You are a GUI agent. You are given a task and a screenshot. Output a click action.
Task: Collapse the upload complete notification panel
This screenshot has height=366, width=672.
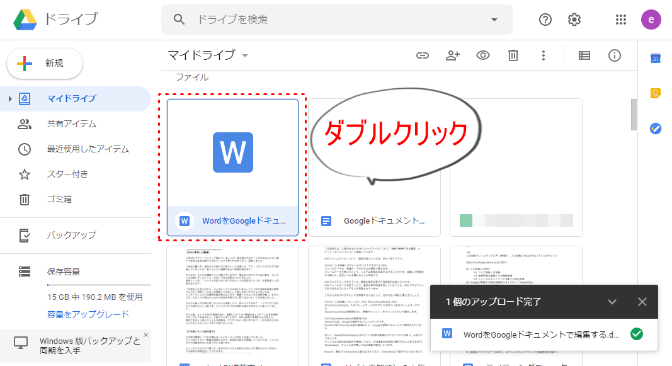pos(612,302)
